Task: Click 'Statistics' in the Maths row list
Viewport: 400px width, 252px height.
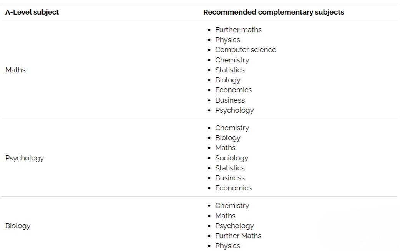Action: [230, 70]
